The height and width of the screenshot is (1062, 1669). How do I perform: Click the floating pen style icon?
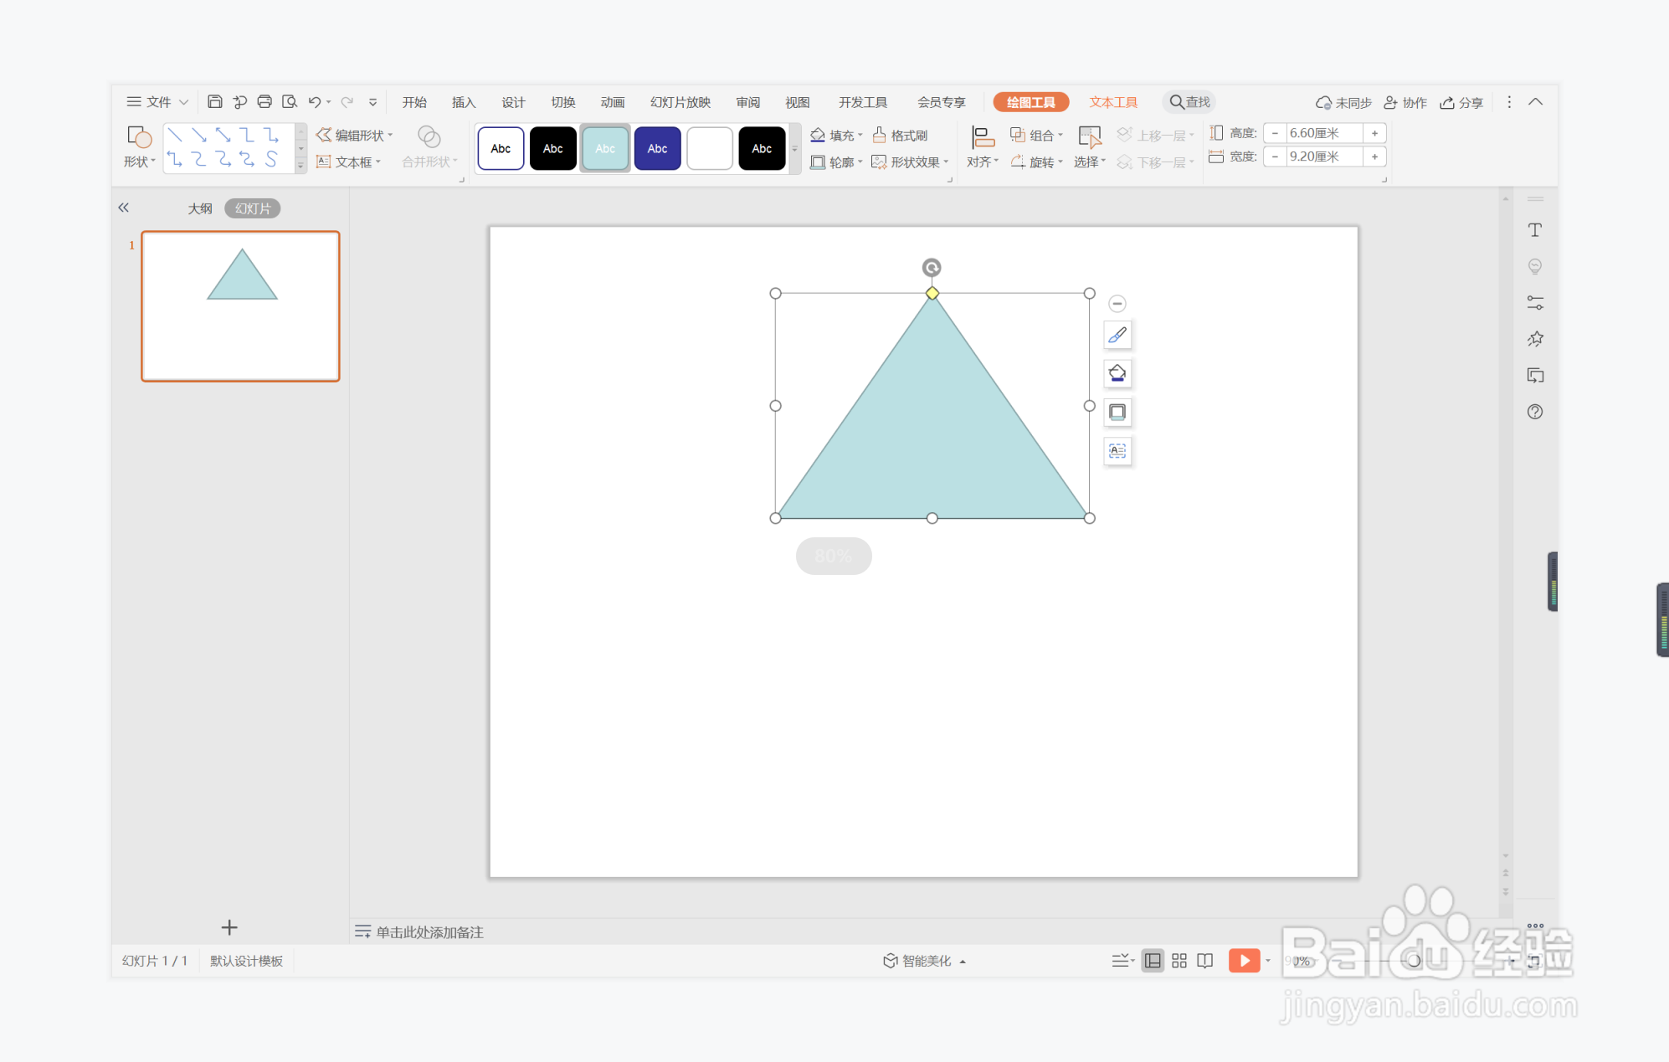tap(1117, 336)
